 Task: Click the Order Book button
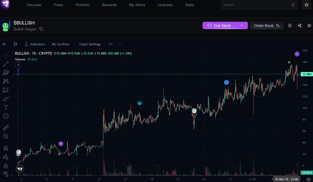point(267,26)
